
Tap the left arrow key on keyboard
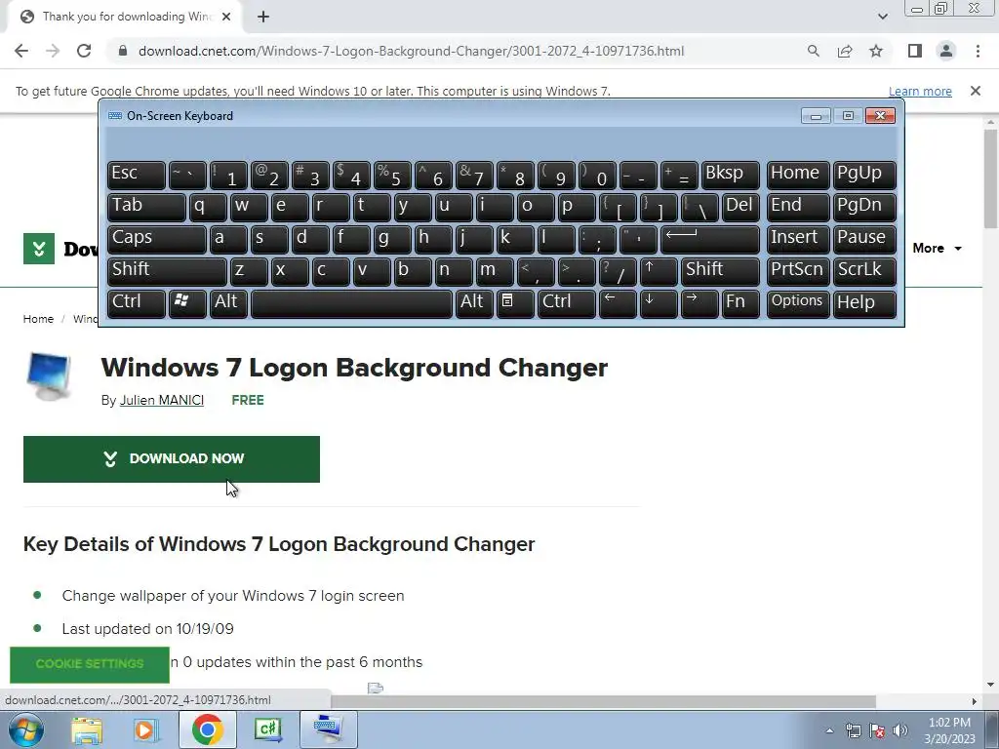(618, 303)
